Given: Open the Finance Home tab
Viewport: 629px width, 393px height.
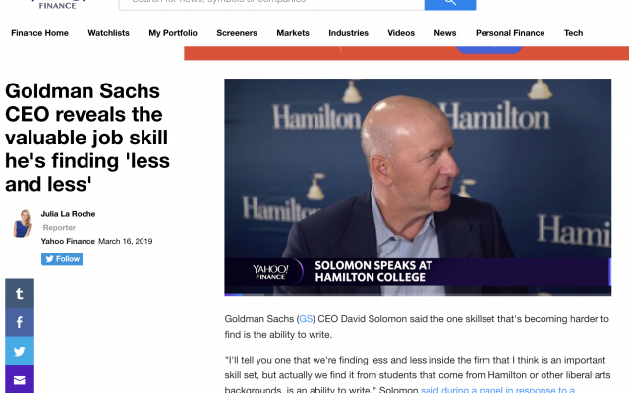Looking at the screenshot, I should (39, 33).
